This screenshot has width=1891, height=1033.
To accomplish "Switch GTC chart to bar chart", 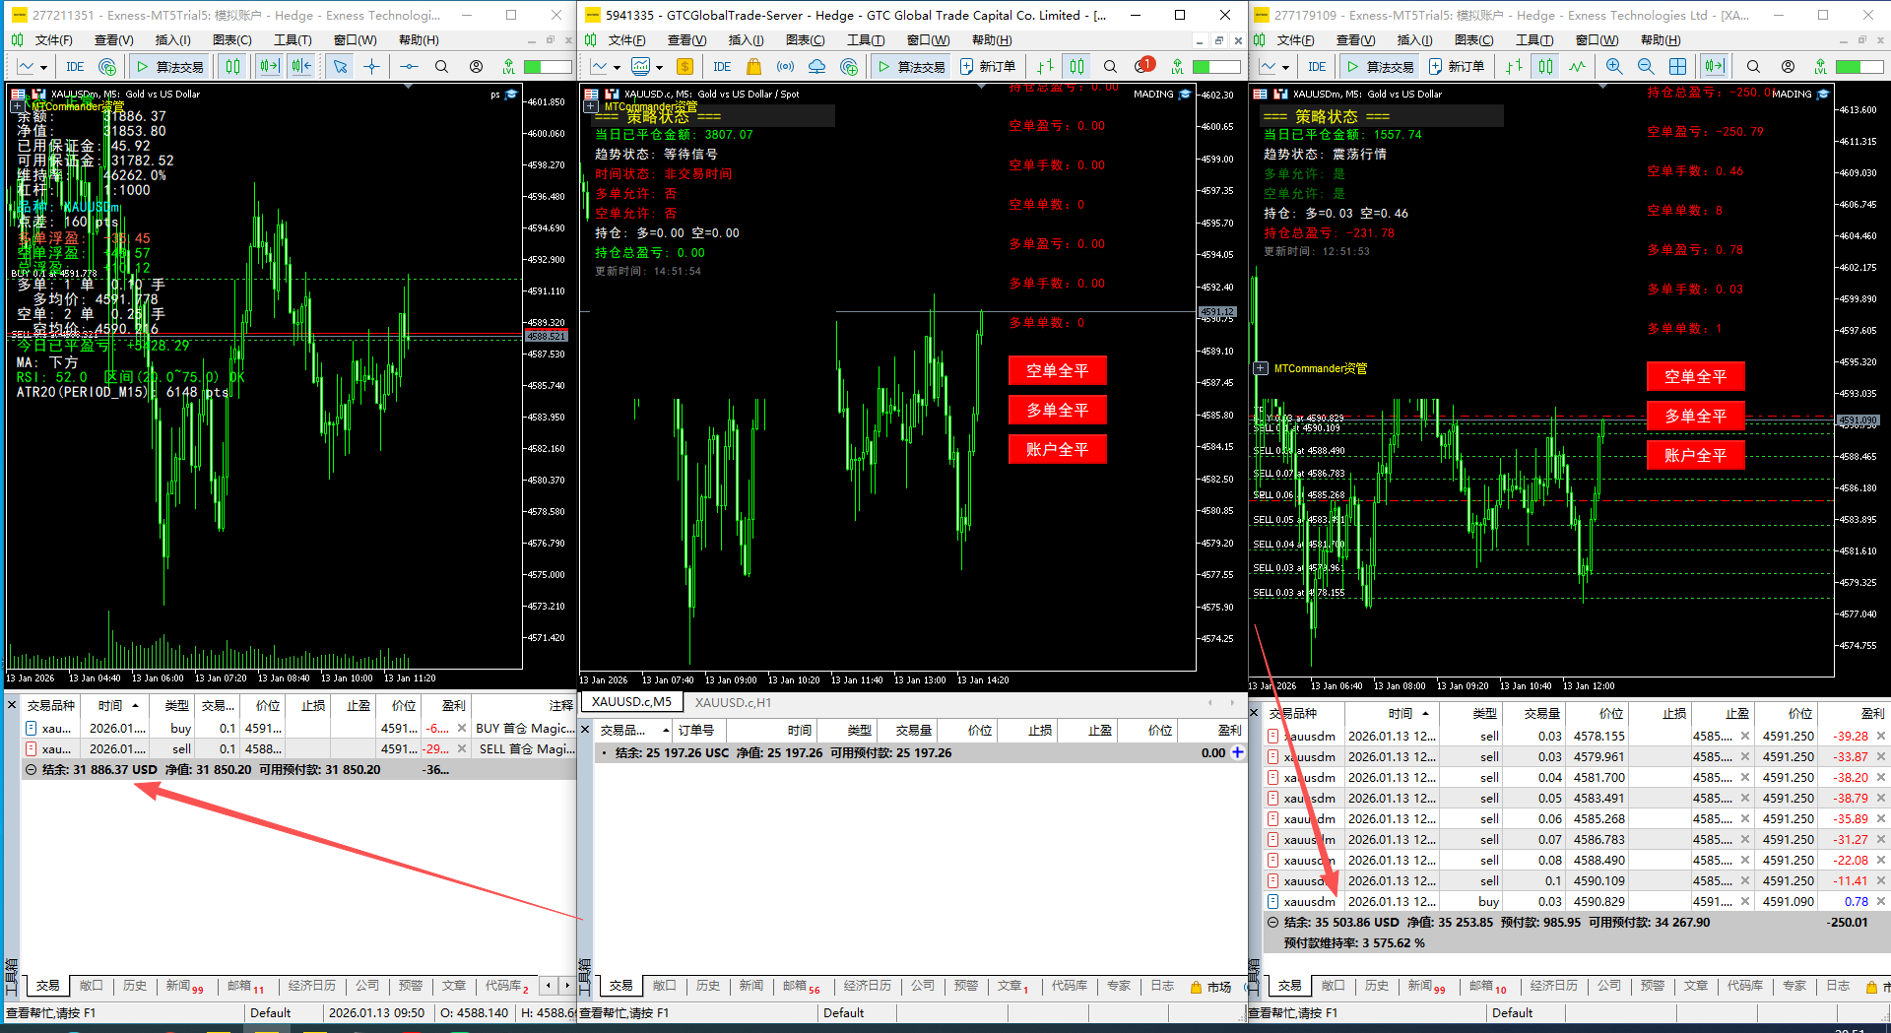I will pos(1045,67).
